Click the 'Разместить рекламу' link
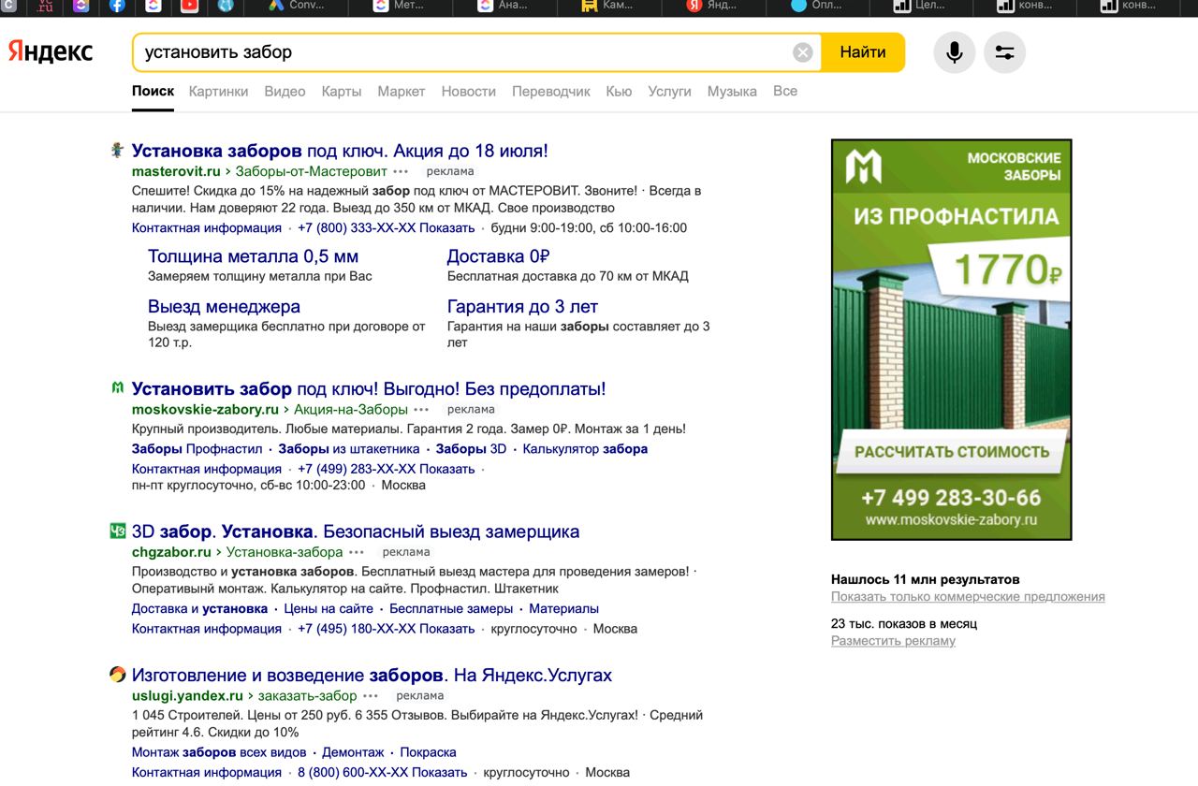This screenshot has height=786, width=1198. pyautogui.click(x=893, y=641)
